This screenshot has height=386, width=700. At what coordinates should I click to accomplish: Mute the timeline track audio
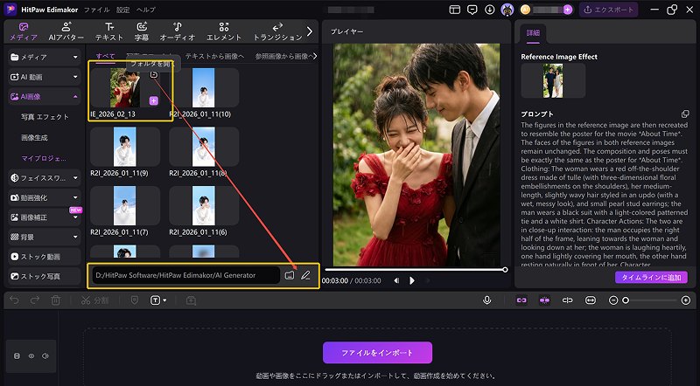coord(45,356)
